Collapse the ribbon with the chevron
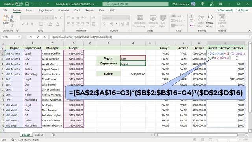 tap(249, 31)
